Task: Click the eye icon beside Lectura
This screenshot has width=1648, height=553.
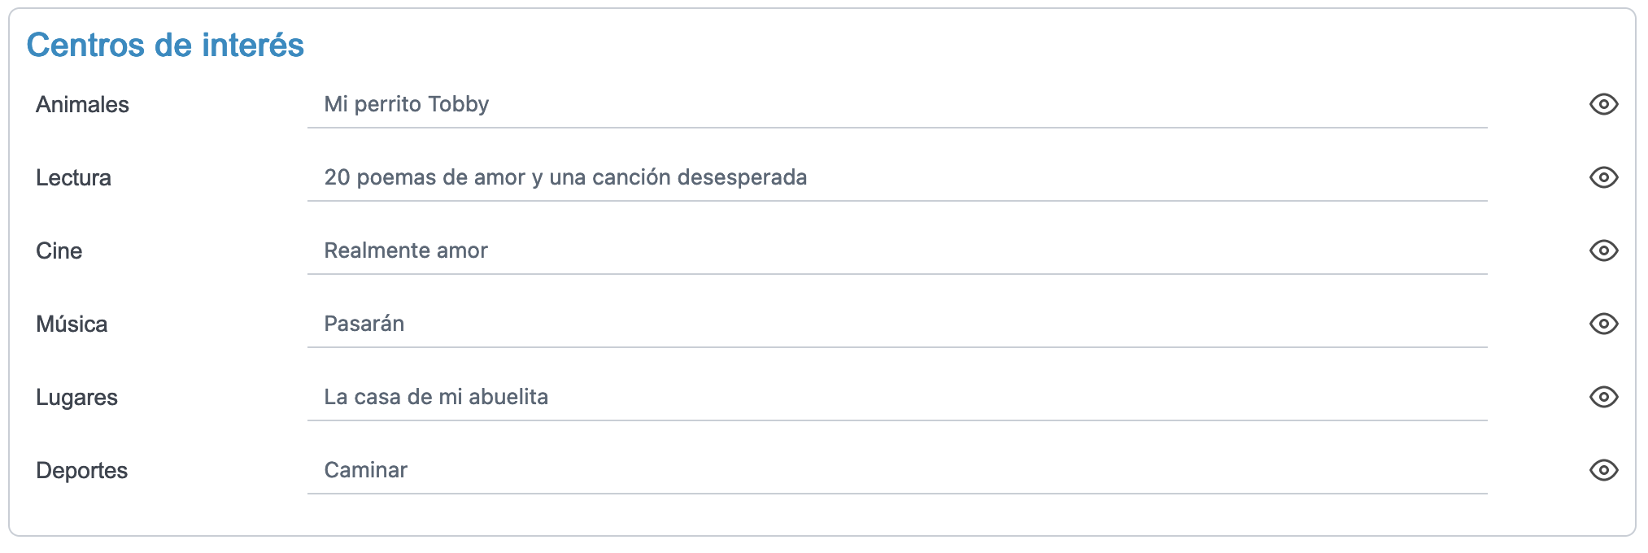Action: 1603,177
